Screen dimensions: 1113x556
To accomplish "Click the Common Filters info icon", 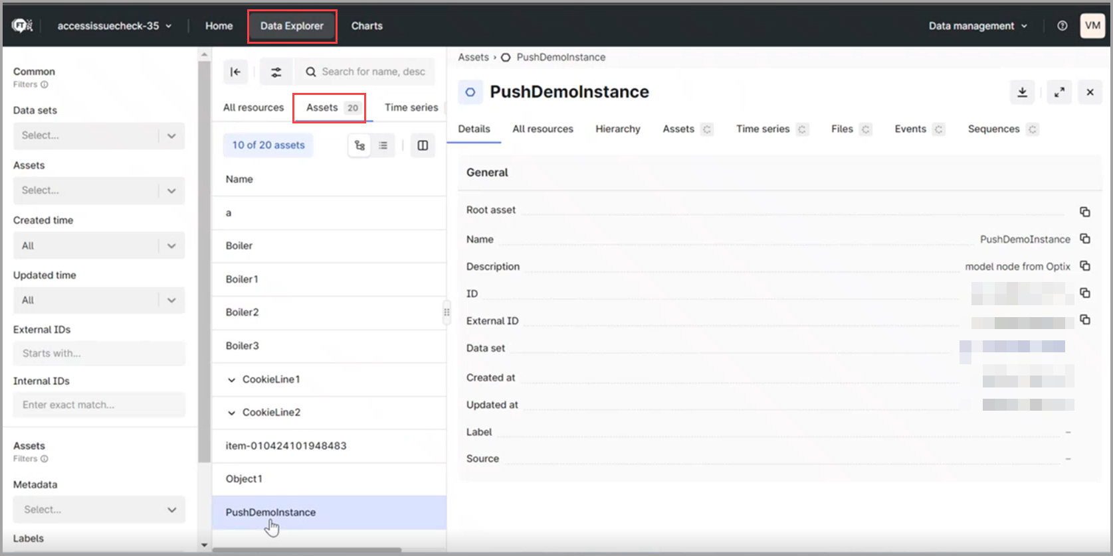I will (45, 85).
